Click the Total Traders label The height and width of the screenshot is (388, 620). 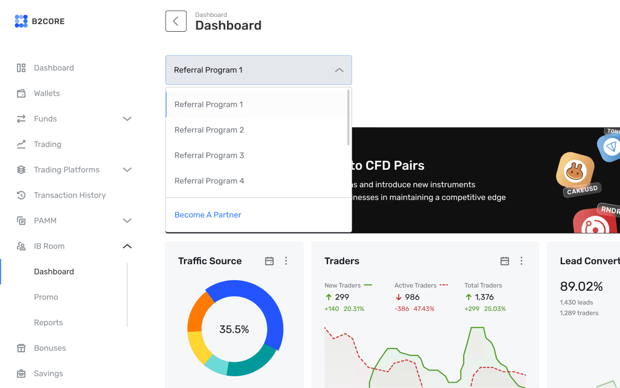[x=483, y=285]
